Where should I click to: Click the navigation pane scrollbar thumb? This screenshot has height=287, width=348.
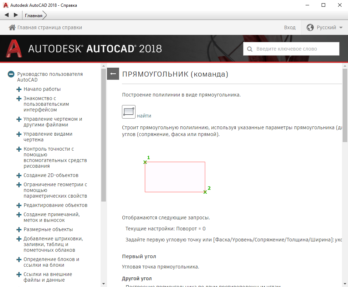pos(103,135)
